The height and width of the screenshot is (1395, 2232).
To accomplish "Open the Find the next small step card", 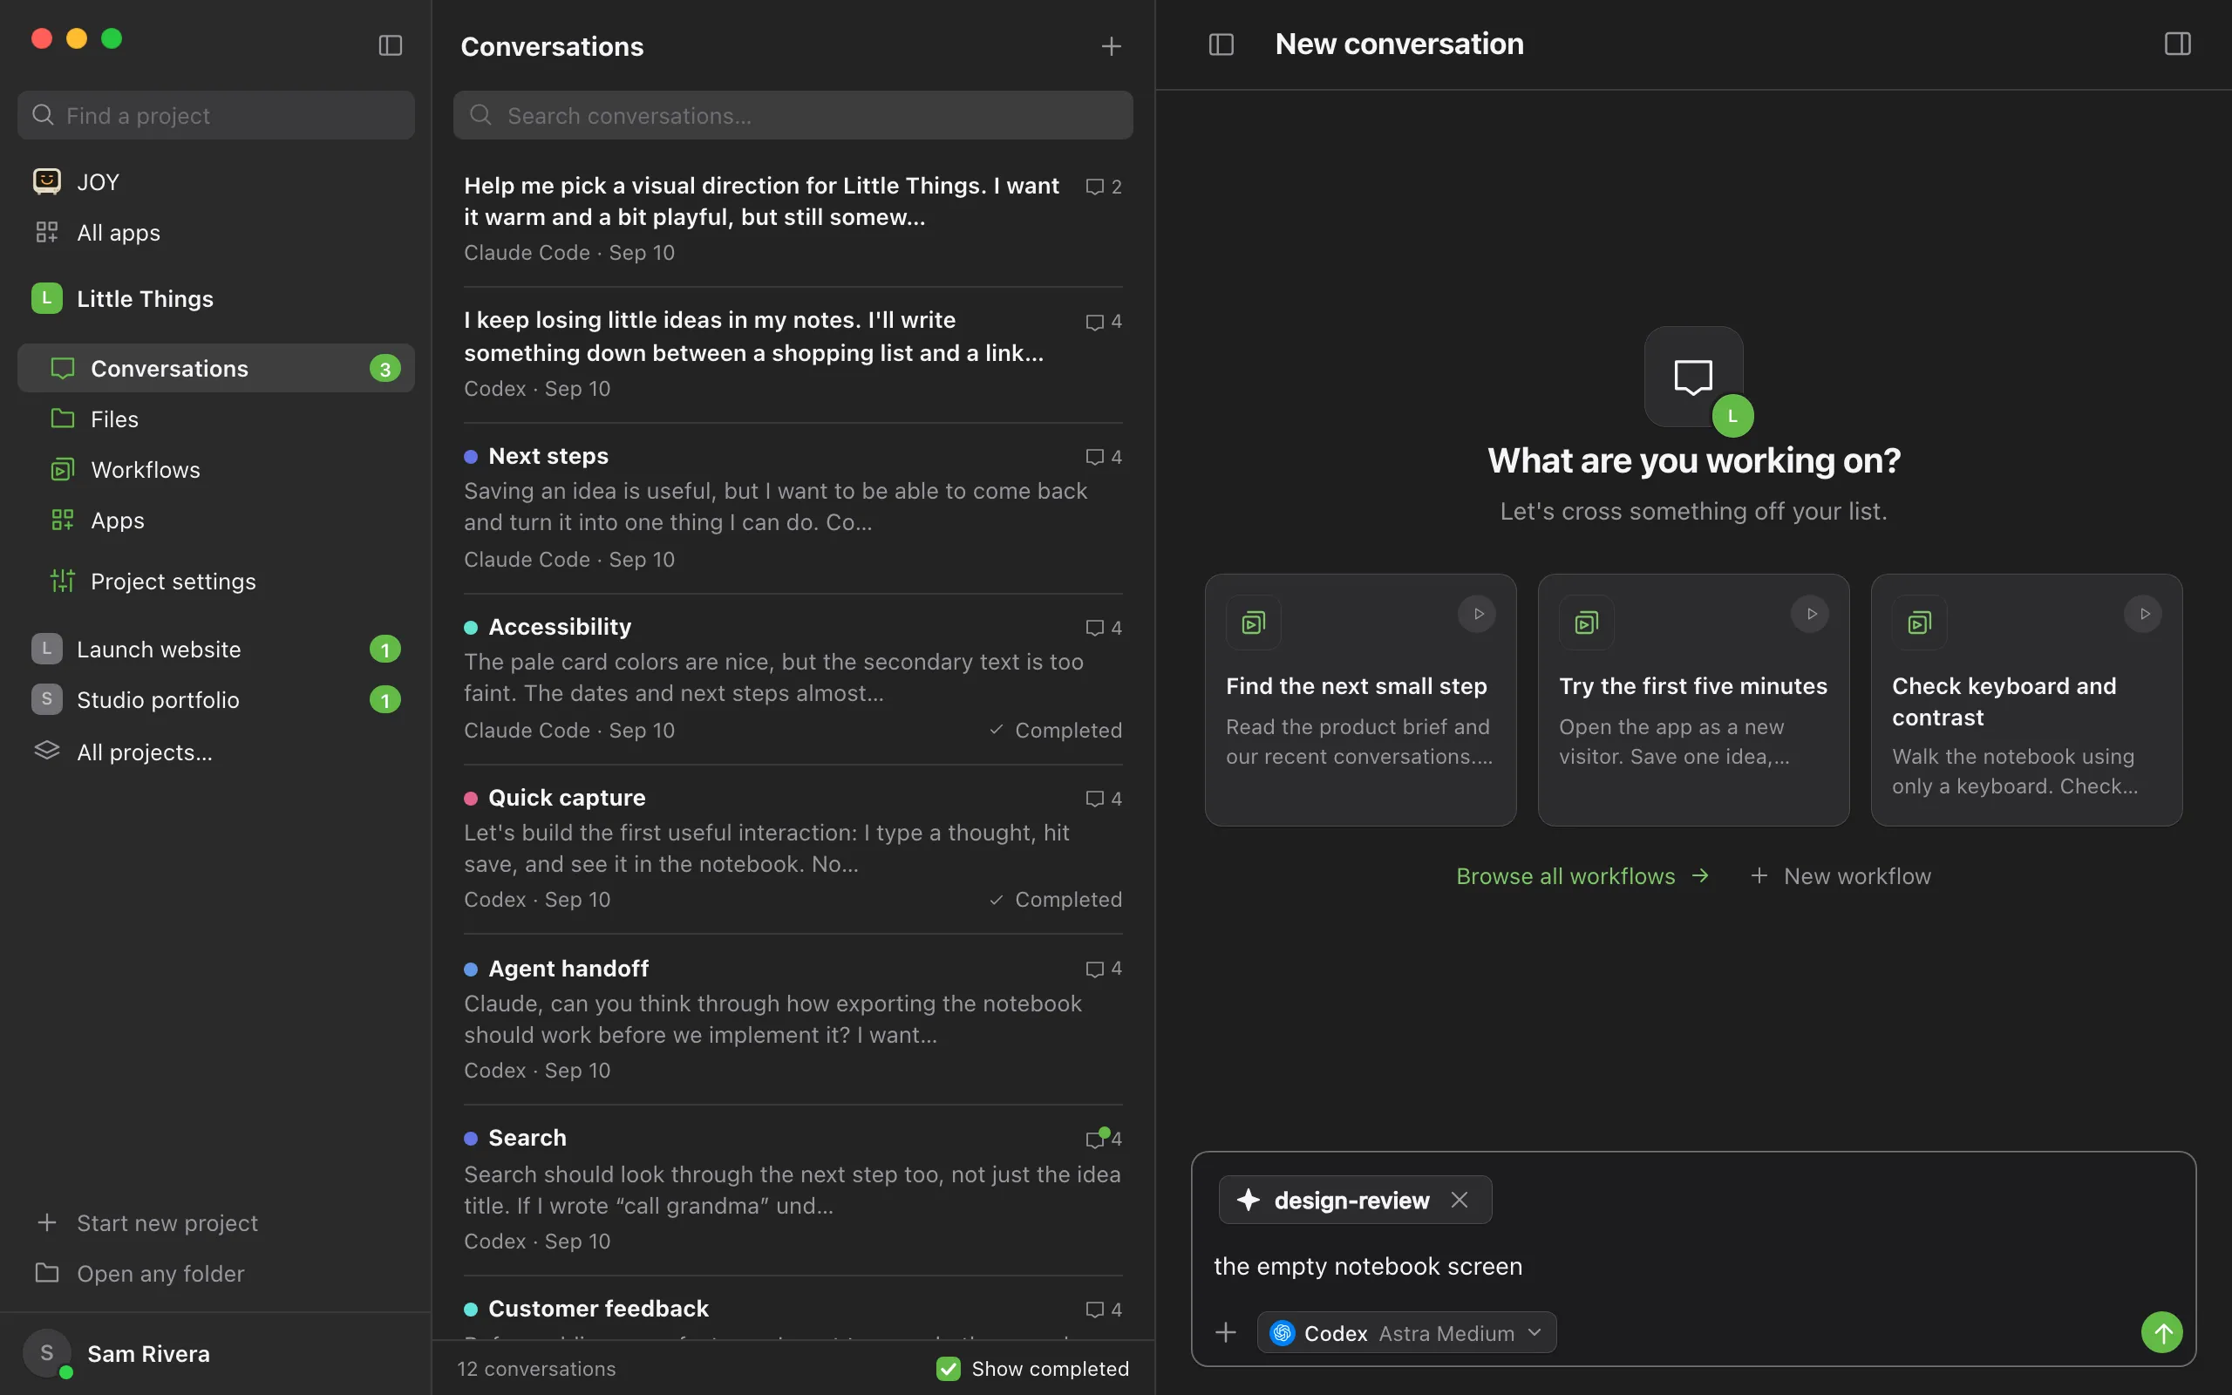I will [x=1360, y=700].
